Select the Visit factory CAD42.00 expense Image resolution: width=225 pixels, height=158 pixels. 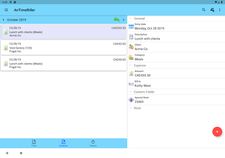pyautogui.click(x=63, y=47)
